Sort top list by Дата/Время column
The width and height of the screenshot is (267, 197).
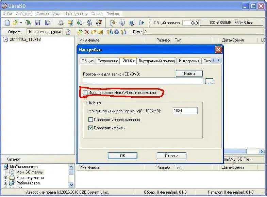coord(238,40)
